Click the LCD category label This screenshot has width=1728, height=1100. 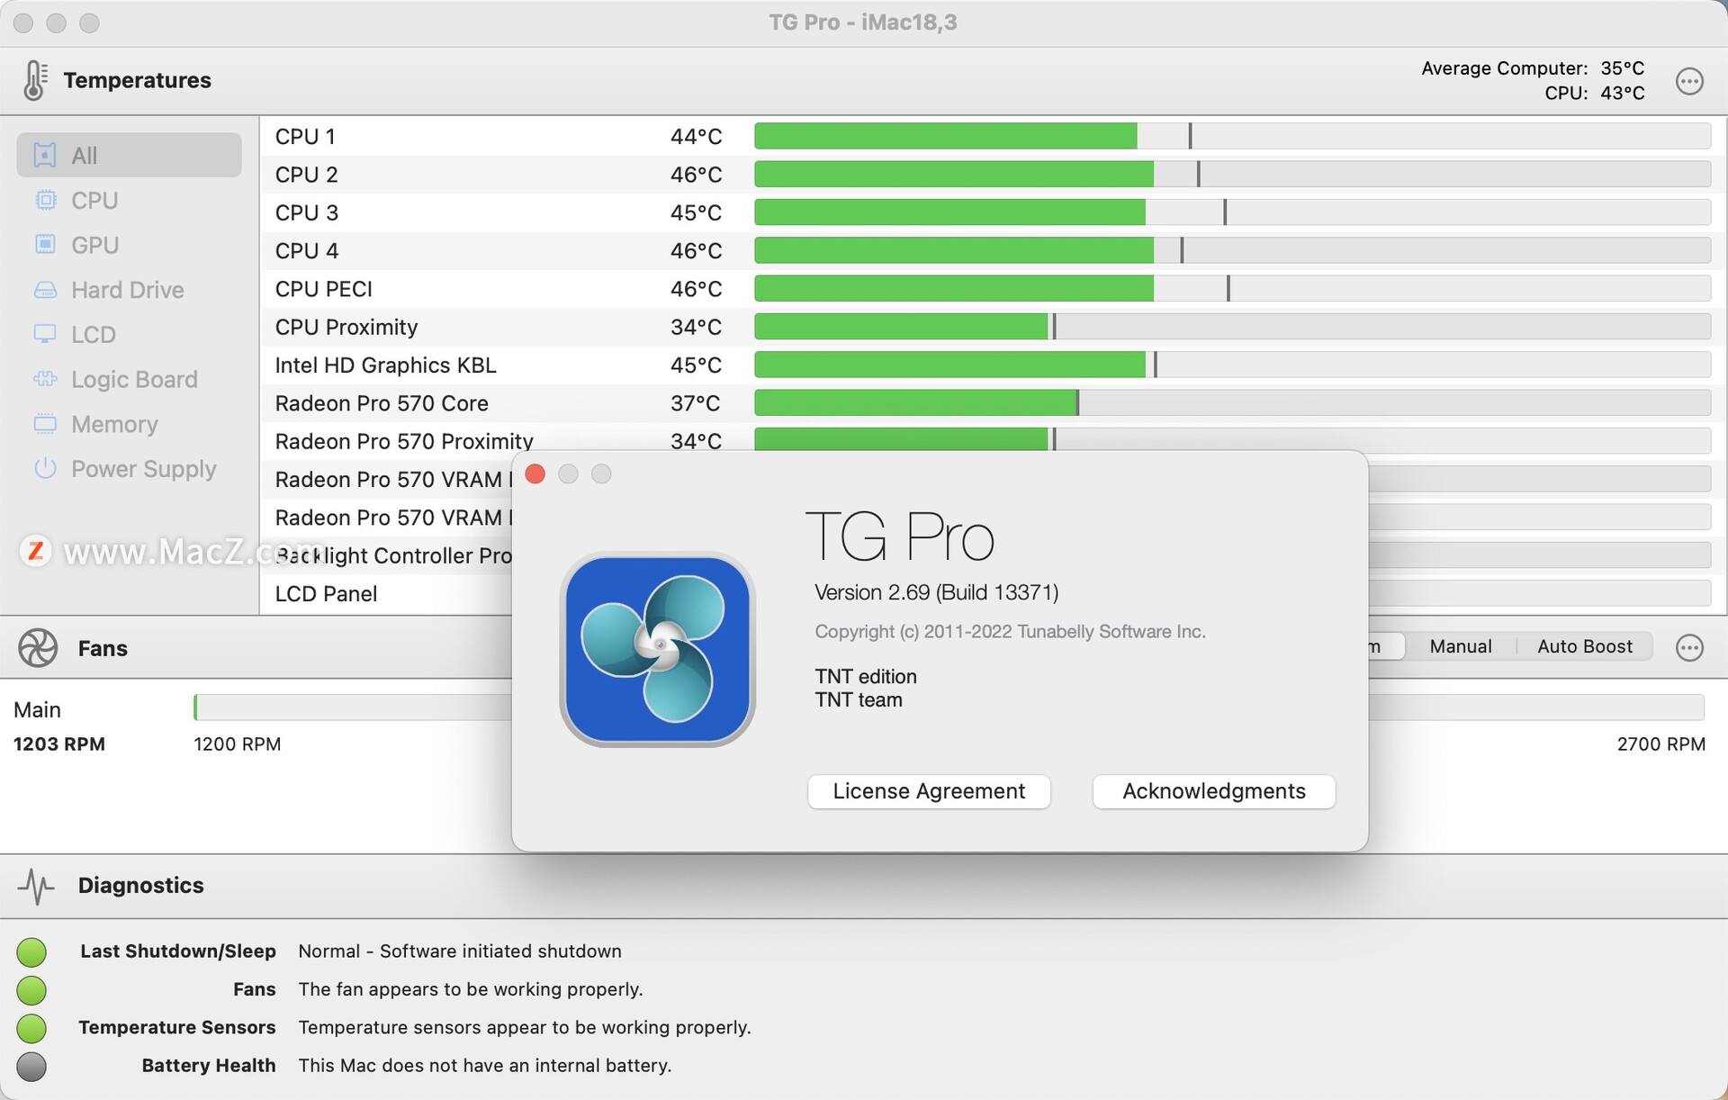click(94, 335)
